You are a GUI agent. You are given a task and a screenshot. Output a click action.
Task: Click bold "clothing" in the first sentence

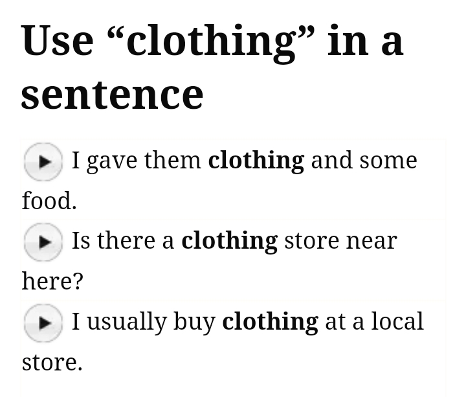tap(256, 161)
